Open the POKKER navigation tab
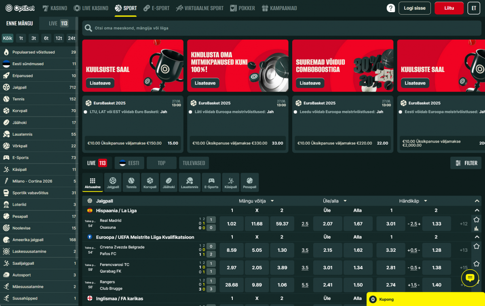This screenshot has height=306, width=485. [x=242, y=8]
